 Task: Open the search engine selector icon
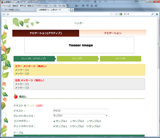coord(121,14)
